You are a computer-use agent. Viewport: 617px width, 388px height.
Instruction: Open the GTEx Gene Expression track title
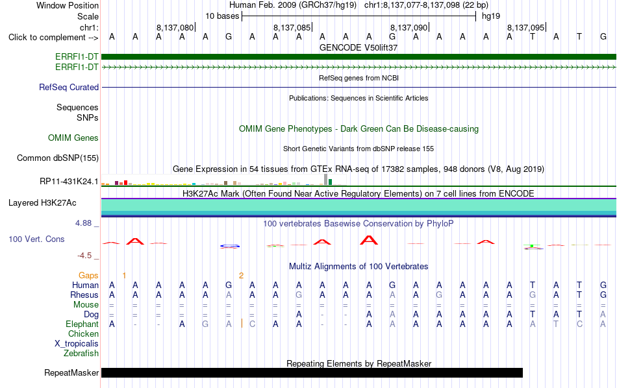point(359,169)
